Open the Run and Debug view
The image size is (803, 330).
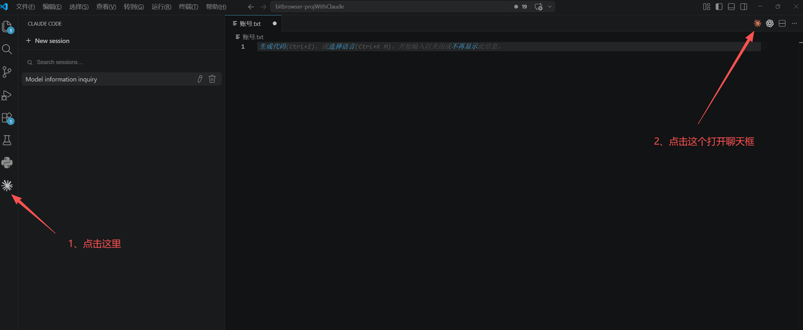[x=8, y=95]
